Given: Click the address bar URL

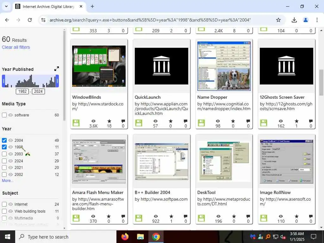Looking at the screenshot, I should [150, 20].
